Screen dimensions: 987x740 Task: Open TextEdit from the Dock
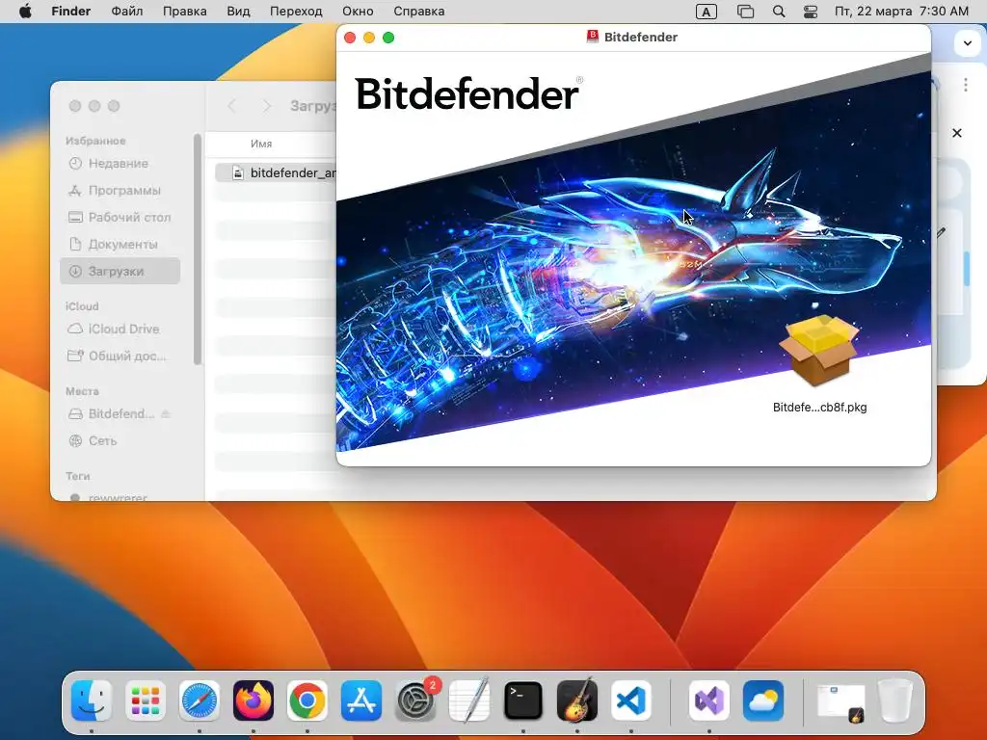tap(469, 700)
